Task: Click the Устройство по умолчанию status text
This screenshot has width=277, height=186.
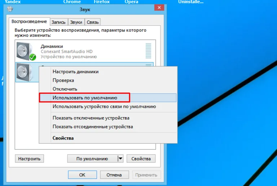Action: [69, 57]
